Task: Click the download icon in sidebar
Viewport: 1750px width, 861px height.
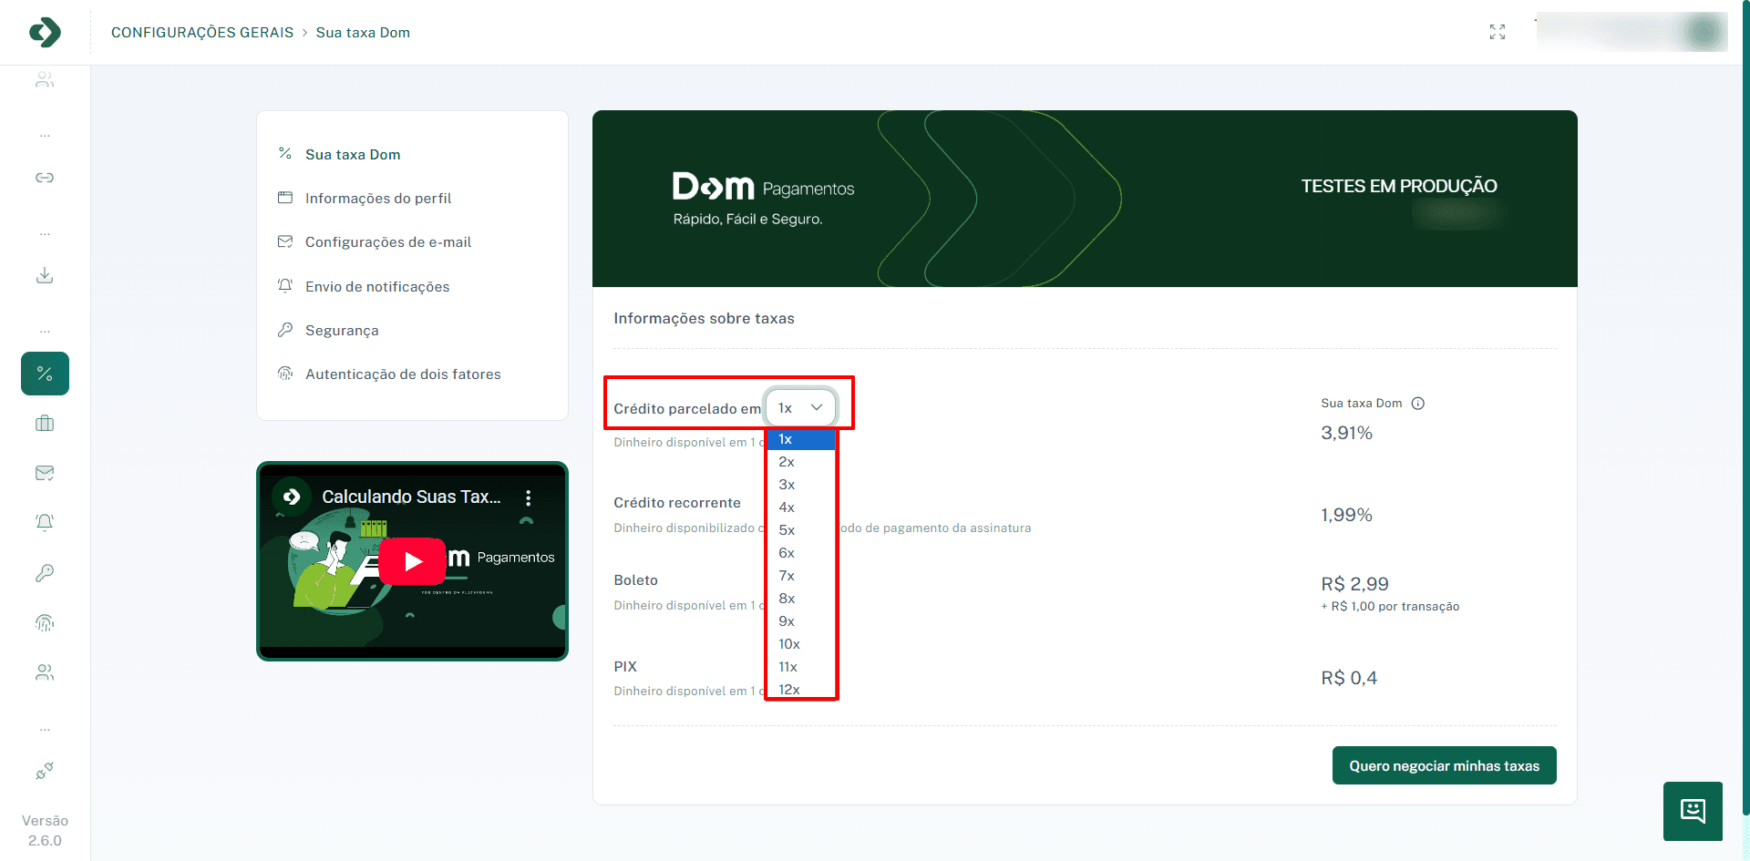Action: click(x=45, y=275)
